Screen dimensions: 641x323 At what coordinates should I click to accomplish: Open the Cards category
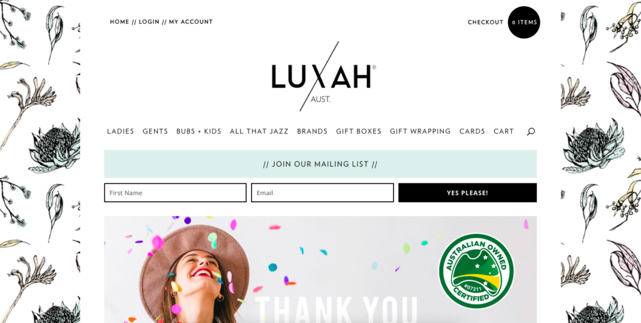(472, 131)
